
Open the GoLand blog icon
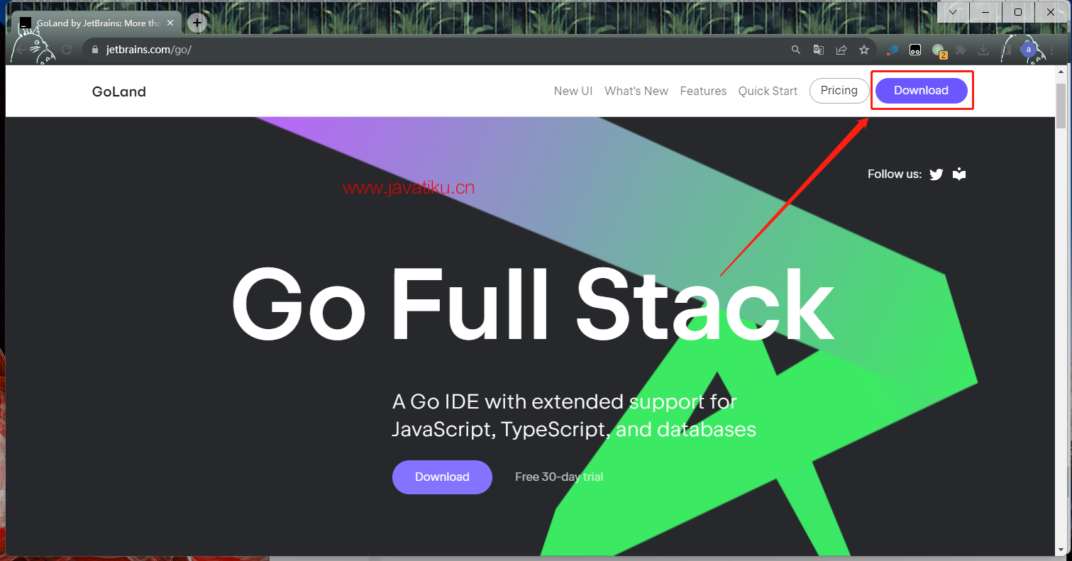[959, 174]
